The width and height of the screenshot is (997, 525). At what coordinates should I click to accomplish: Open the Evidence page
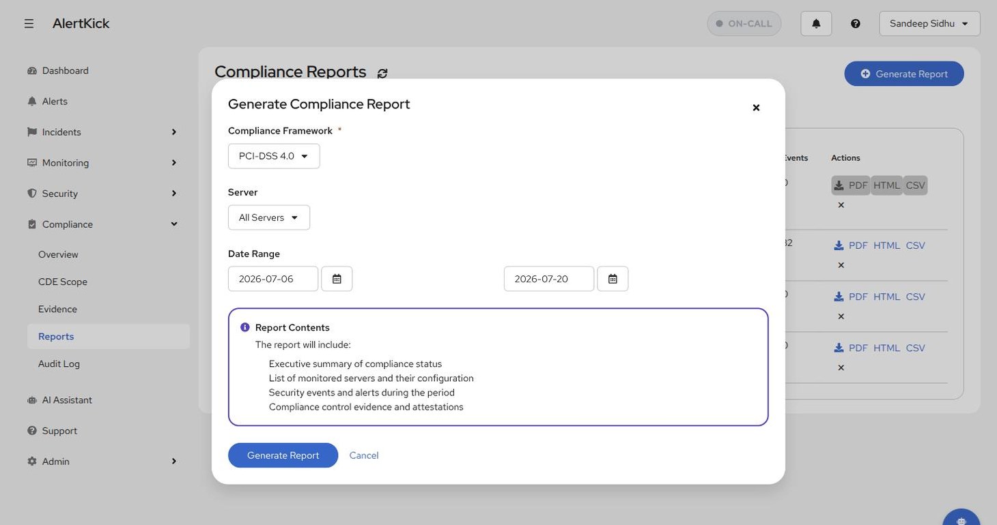[57, 309]
